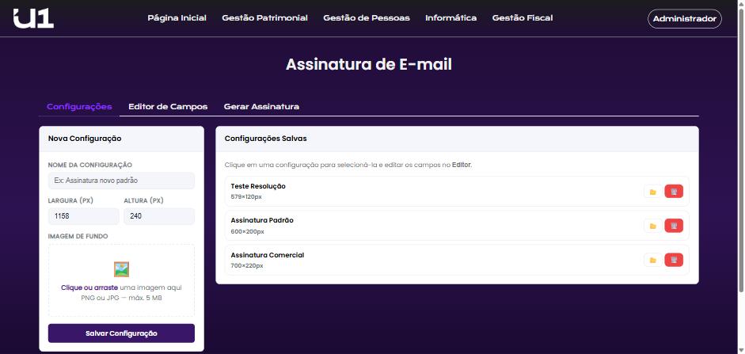Go to Página Inicial

click(x=177, y=18)
